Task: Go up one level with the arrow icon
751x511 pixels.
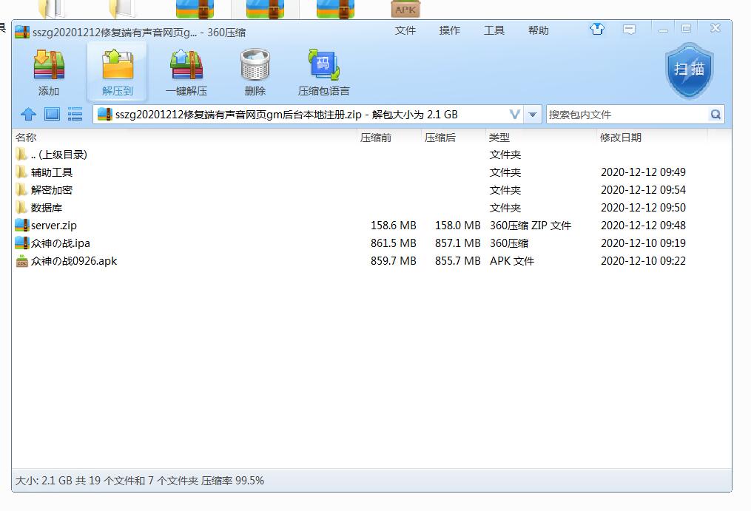Action: pyautogui.click(x=28, y=115)
